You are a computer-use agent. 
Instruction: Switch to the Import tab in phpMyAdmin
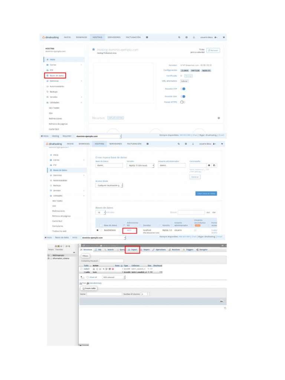(x=145, y=250)
